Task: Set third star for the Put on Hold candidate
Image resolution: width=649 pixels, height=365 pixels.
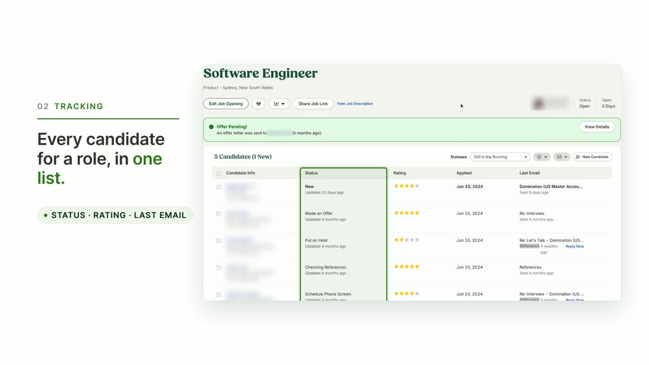Action: pos(407,240)
